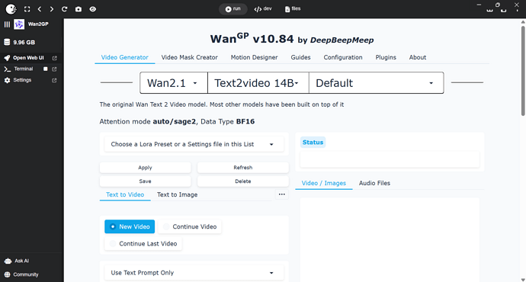
Task: Click the 9.96 GB storage label
Action: click(x=24, y=43)
